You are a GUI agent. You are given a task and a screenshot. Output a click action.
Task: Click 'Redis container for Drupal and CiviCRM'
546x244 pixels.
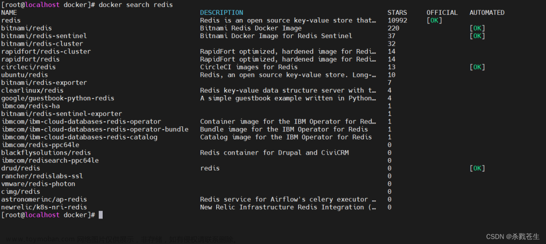[275, 152]
